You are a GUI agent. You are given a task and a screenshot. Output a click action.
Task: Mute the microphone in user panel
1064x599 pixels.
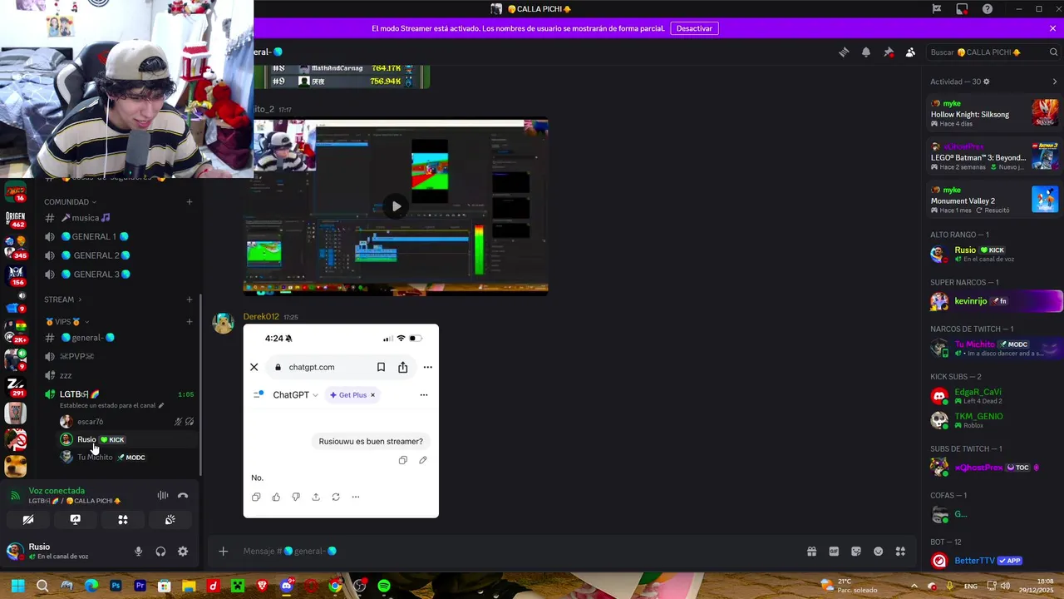[138, 552]
